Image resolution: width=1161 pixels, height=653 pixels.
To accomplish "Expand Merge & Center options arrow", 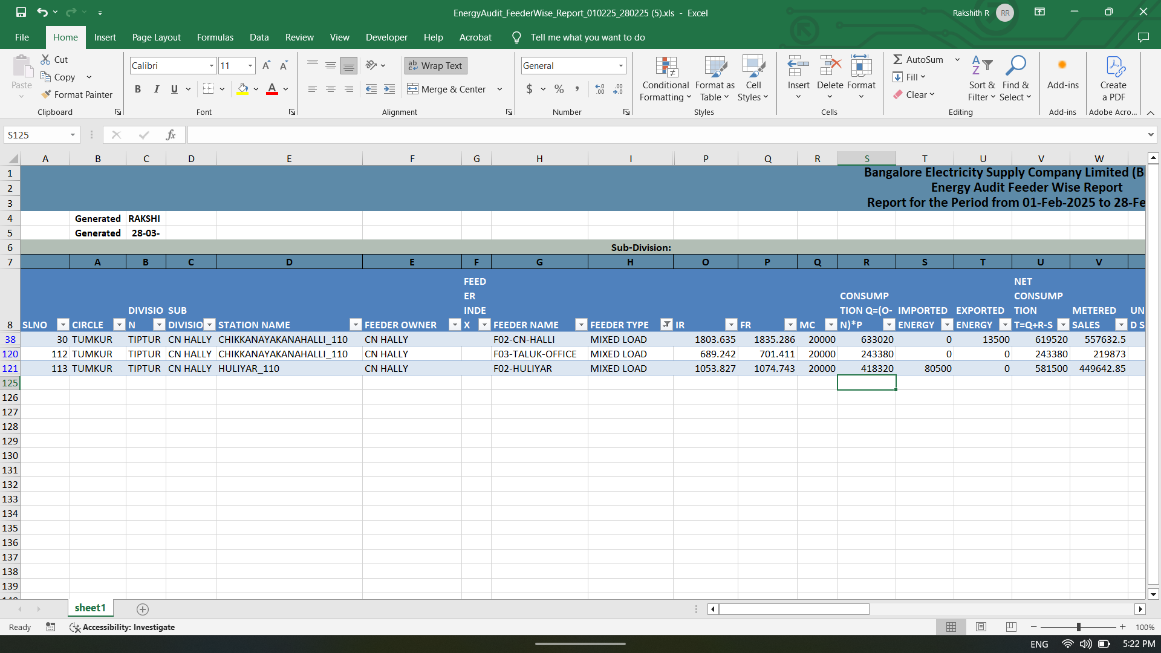I will tap(500, 89).
